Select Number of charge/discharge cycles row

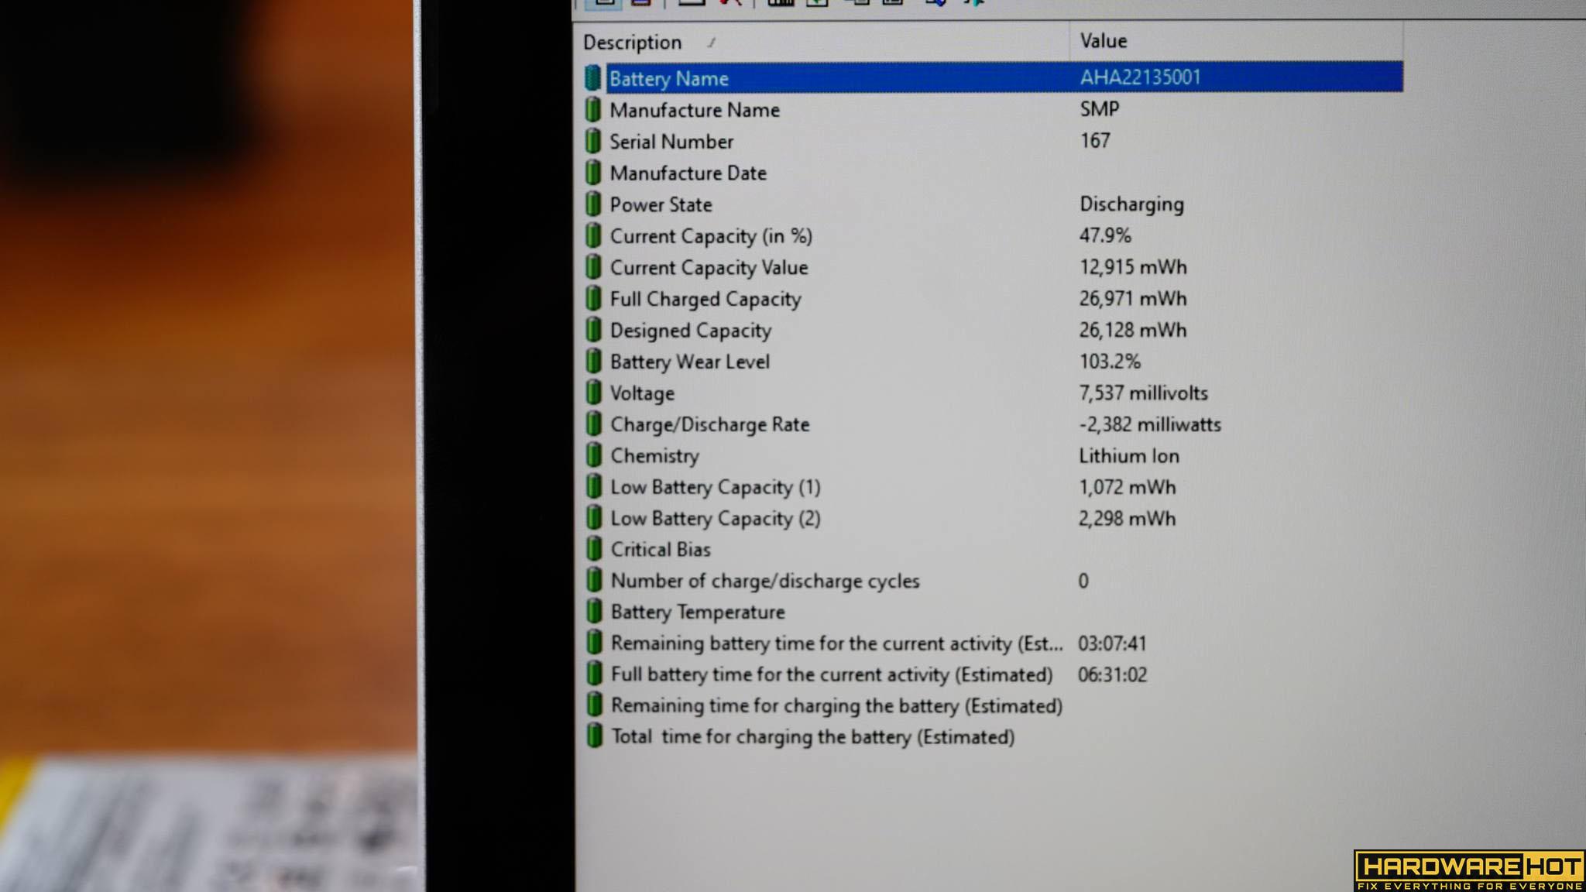point(765,581)
